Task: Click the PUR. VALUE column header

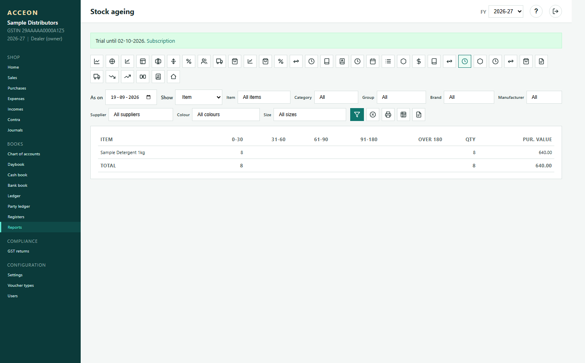Action: click(537, 140)
